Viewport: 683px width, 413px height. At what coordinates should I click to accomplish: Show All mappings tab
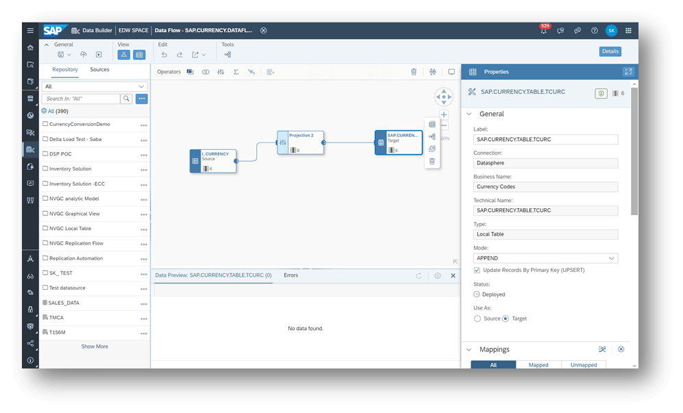493,364
